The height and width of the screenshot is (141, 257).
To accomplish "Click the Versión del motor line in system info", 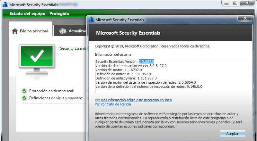I will click(x=119, y=70).
